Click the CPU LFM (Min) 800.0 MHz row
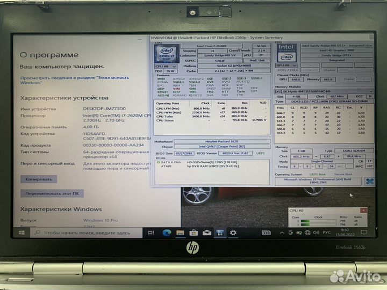Image resolution: width=387 pixels, height=290 pixels. tap(212, 108)
